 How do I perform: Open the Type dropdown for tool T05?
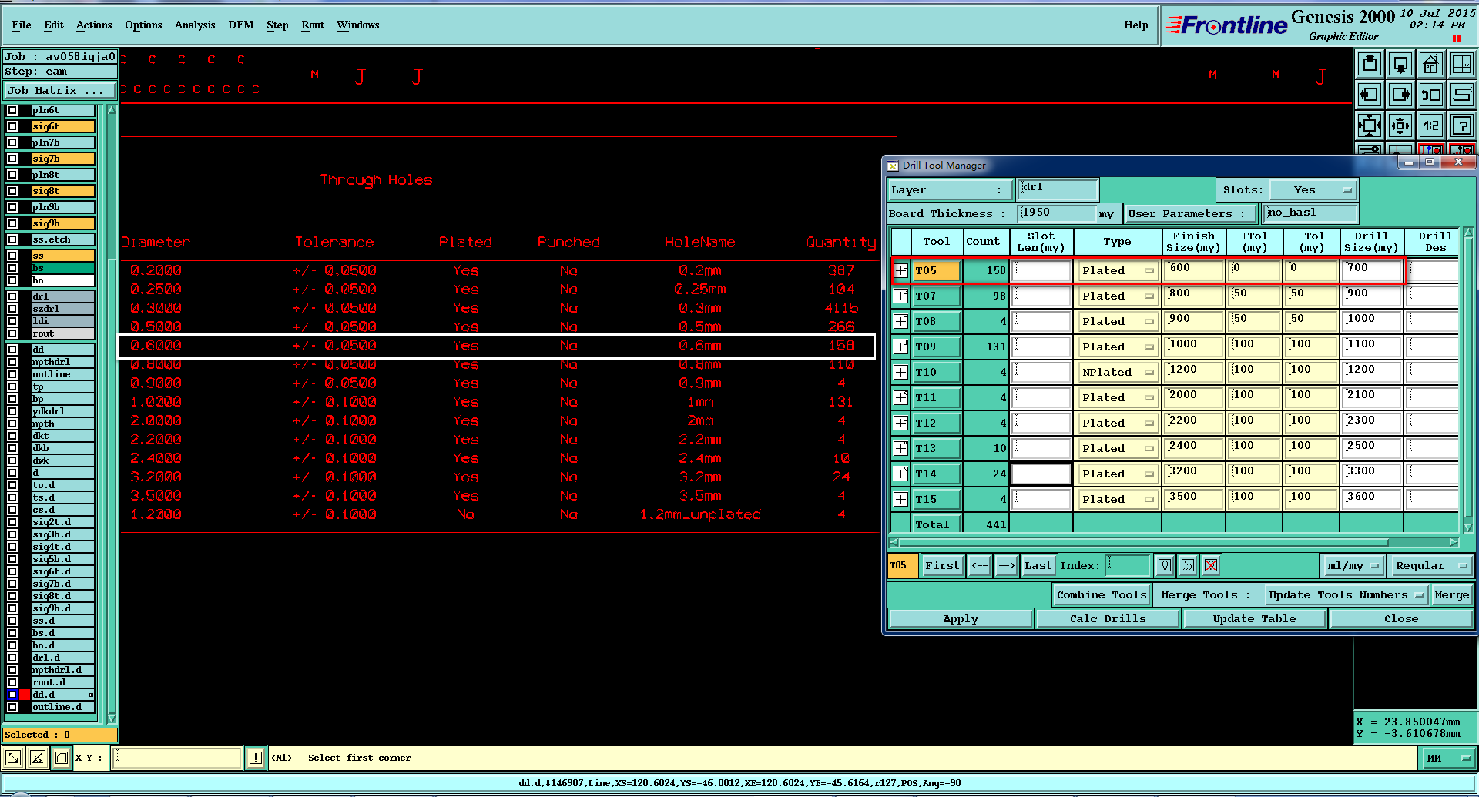[x=1118, y=270]
